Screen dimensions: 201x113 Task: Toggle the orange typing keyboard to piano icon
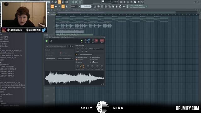(52, 6)
